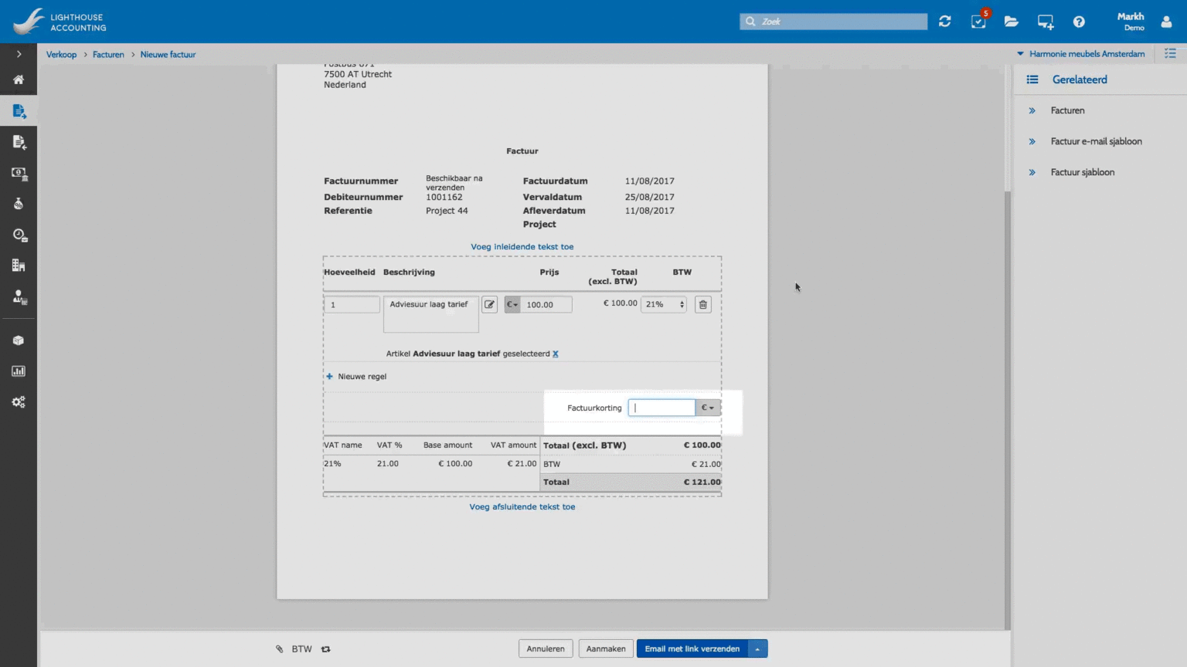Expand the Email met link verzenden options arrow

[x=757, y=649]
